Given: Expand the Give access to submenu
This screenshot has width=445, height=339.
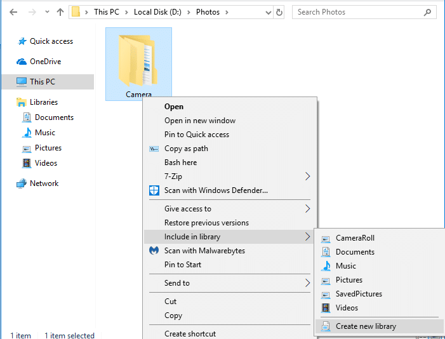Looking at the screenshot, I should [308, 209].
